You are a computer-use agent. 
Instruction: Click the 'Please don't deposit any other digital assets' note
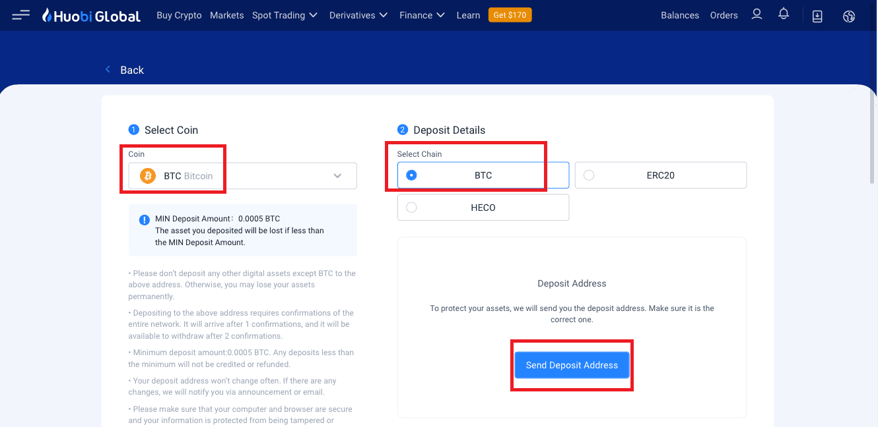[x=242, y=285]
